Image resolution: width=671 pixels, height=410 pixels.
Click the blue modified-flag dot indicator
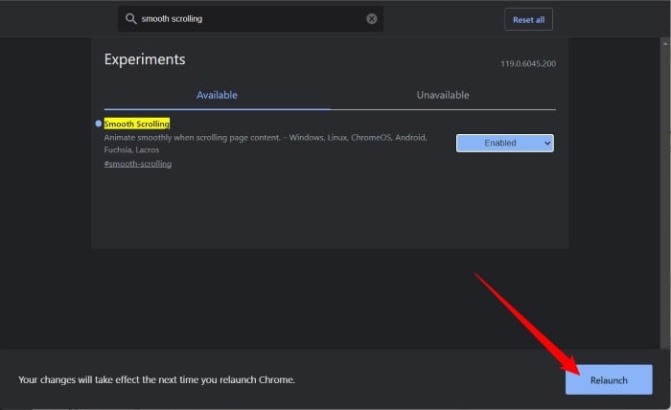tap(99, 124)
